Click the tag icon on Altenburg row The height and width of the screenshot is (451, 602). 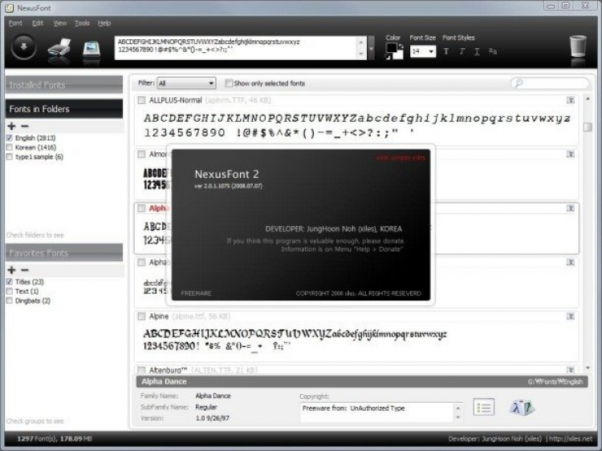pyautogui.click(x=571, y=370)
